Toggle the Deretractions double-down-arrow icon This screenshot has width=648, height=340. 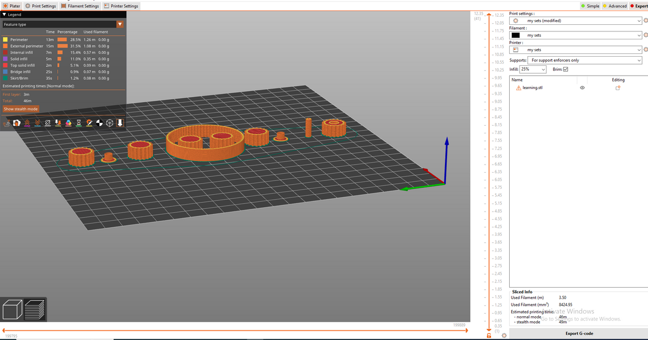click(38, 123)
